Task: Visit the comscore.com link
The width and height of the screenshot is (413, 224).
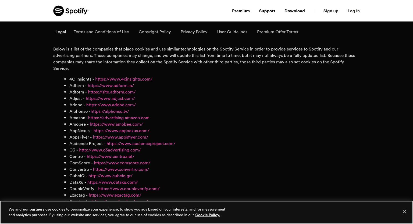Action: 122,163
